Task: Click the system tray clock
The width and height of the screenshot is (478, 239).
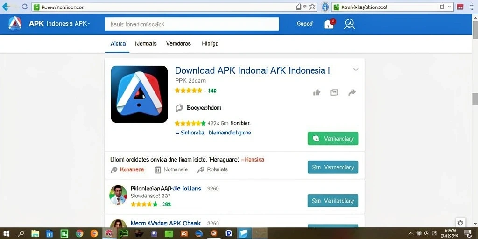Action: (450, 233)
